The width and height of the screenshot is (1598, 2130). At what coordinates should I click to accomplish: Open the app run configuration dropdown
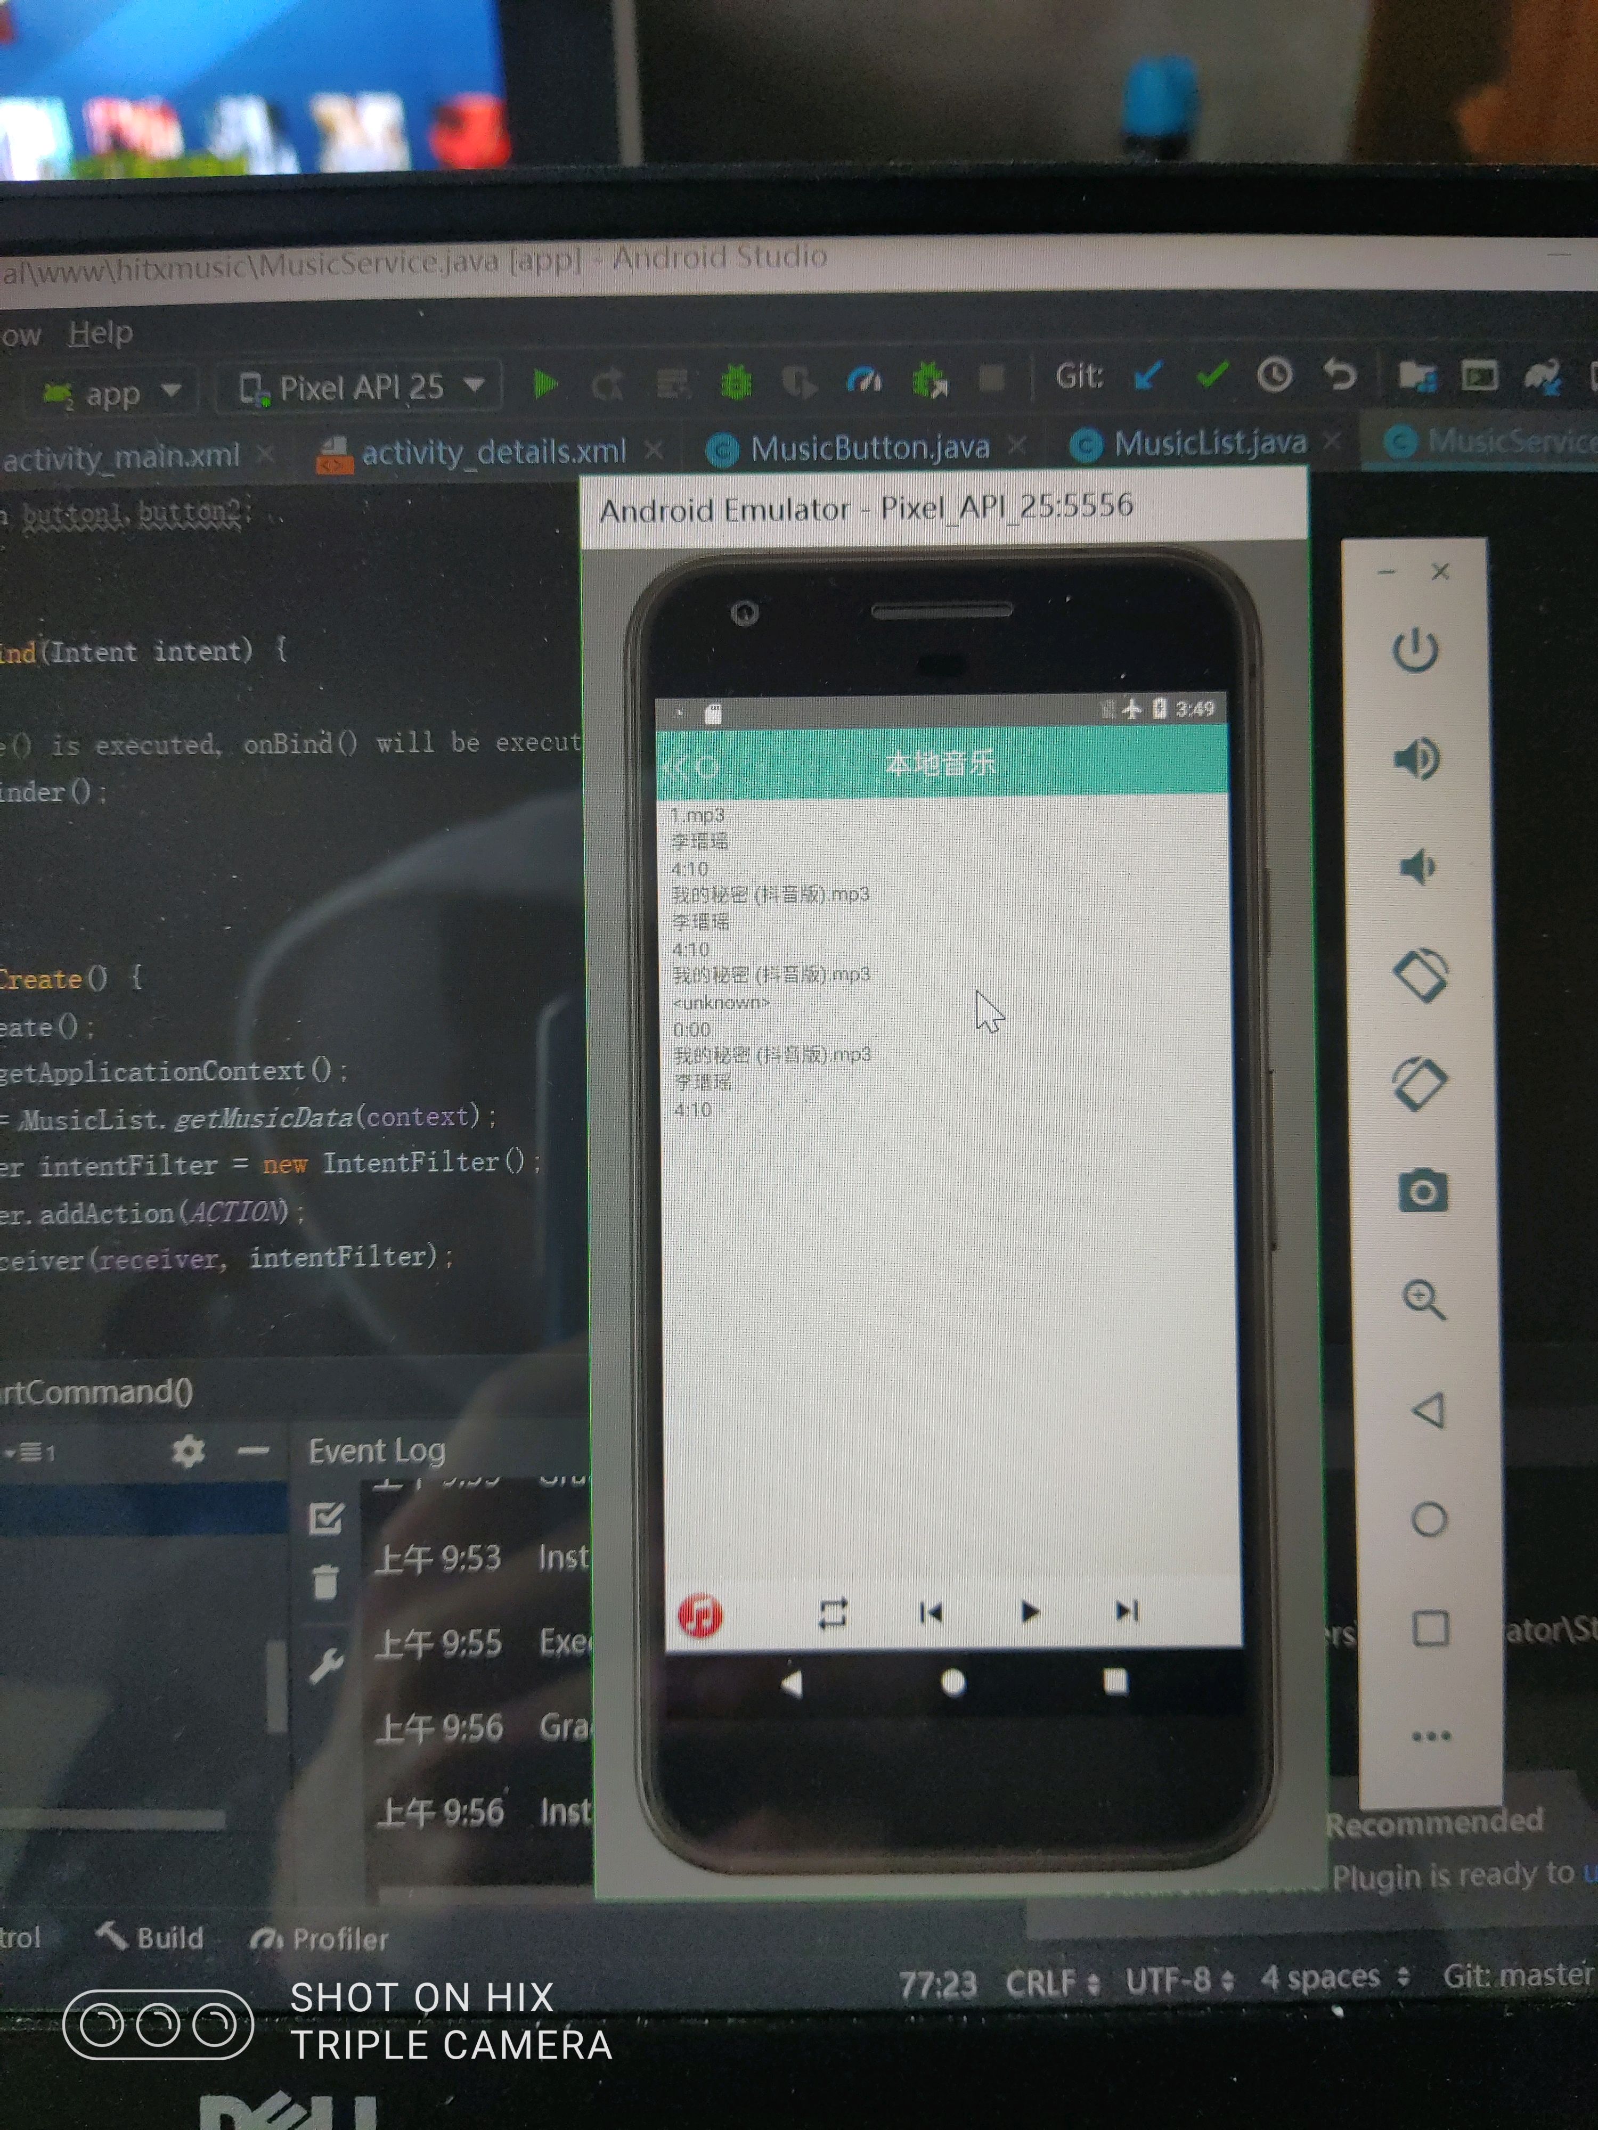112,392
